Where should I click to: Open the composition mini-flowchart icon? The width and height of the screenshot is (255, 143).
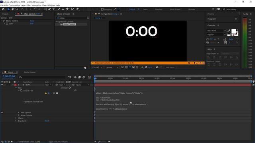click(x=70, y=77)
